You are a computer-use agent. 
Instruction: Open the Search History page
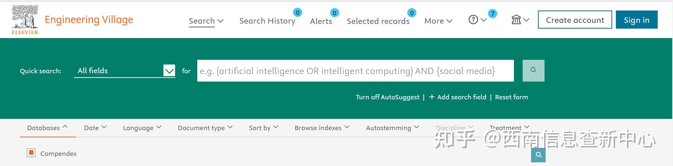pos(267,21)
